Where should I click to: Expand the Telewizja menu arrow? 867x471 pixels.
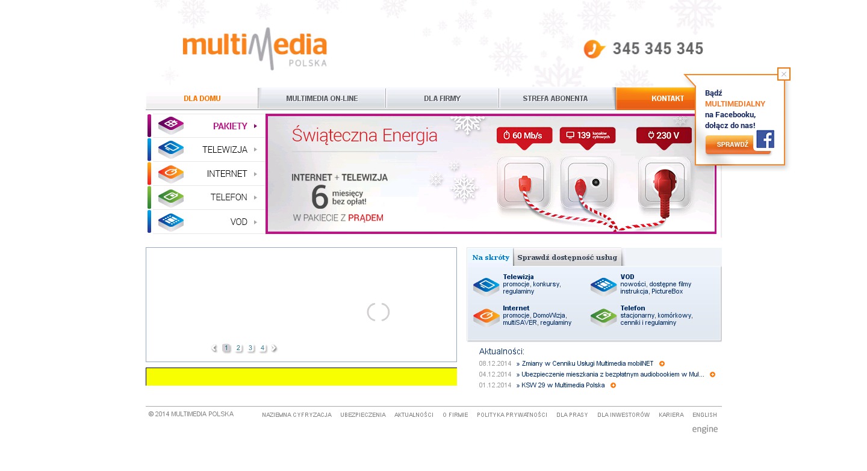point(256,150)
